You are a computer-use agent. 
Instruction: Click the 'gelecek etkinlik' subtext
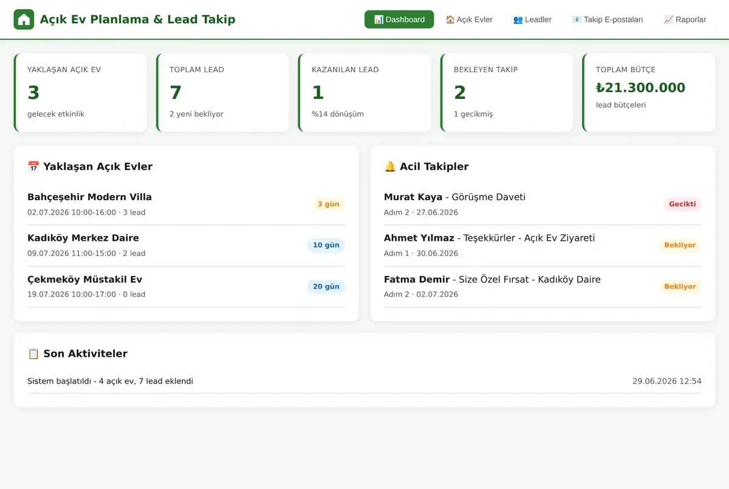[x=56, y=114]
